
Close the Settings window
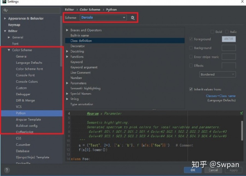tap(242, 2)
